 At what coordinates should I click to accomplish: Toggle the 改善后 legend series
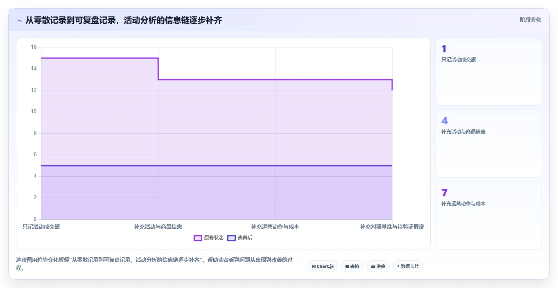240,238
